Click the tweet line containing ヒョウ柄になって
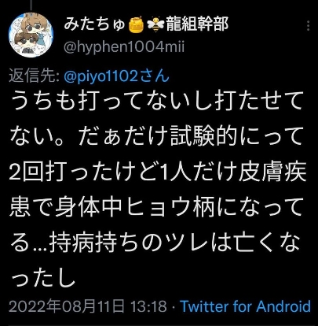Image resolution: width=318 pixels, height=326 pixels. click(157, 209)
